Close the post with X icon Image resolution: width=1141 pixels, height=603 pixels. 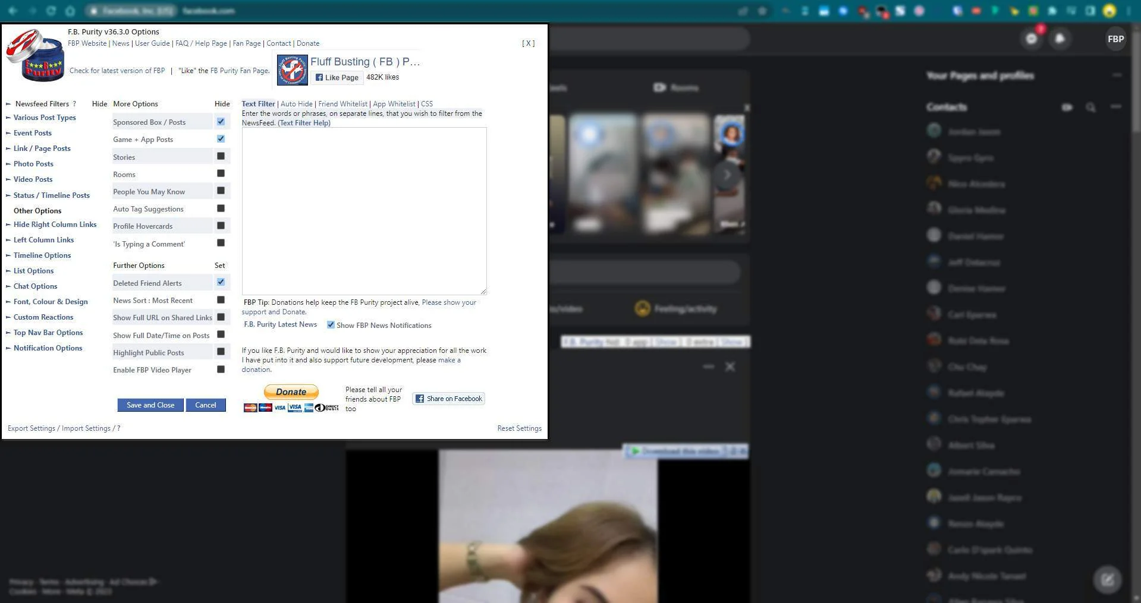pos(730,367)
